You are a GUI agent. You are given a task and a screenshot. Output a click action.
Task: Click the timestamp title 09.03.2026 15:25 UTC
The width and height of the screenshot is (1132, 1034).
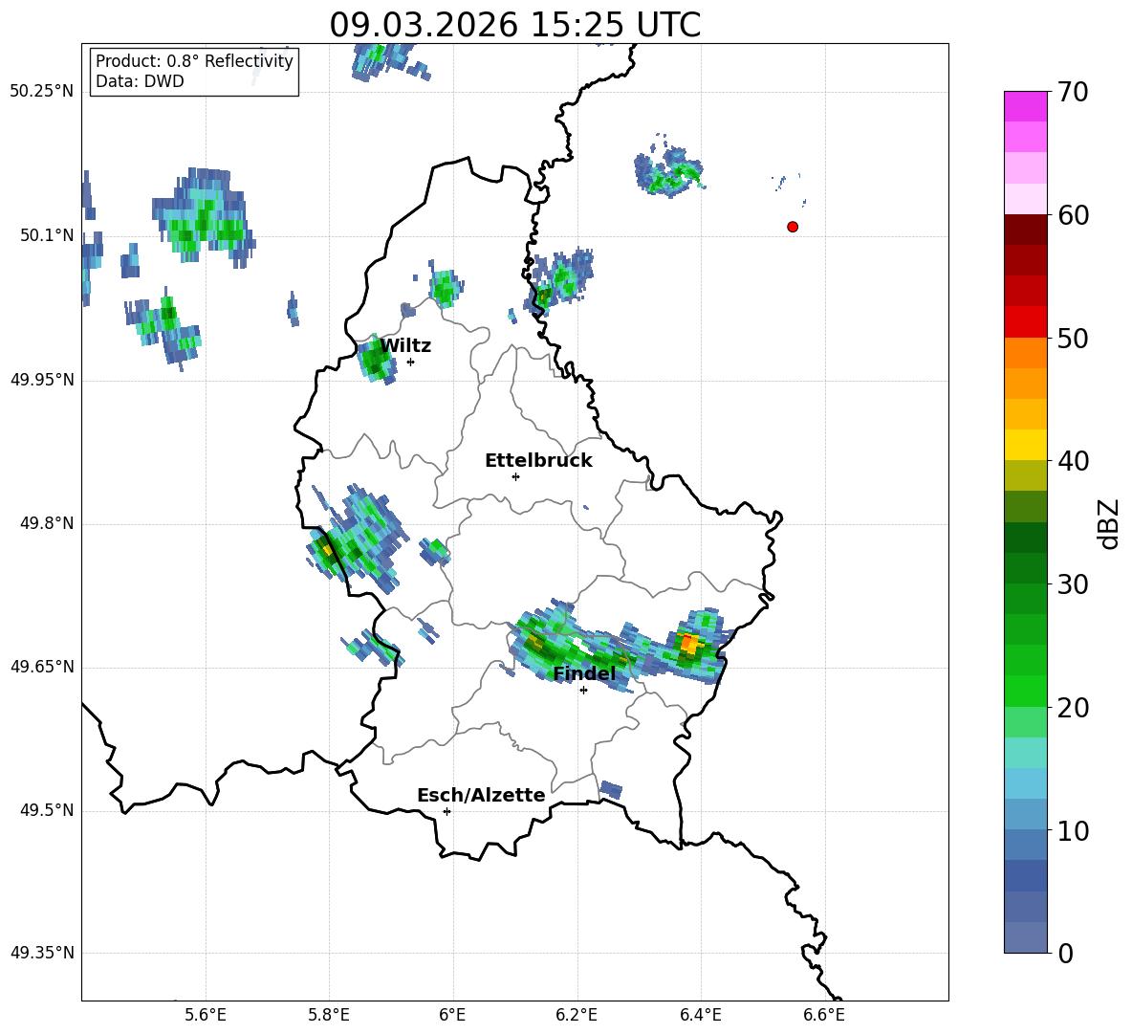click(x=514, y=25)
